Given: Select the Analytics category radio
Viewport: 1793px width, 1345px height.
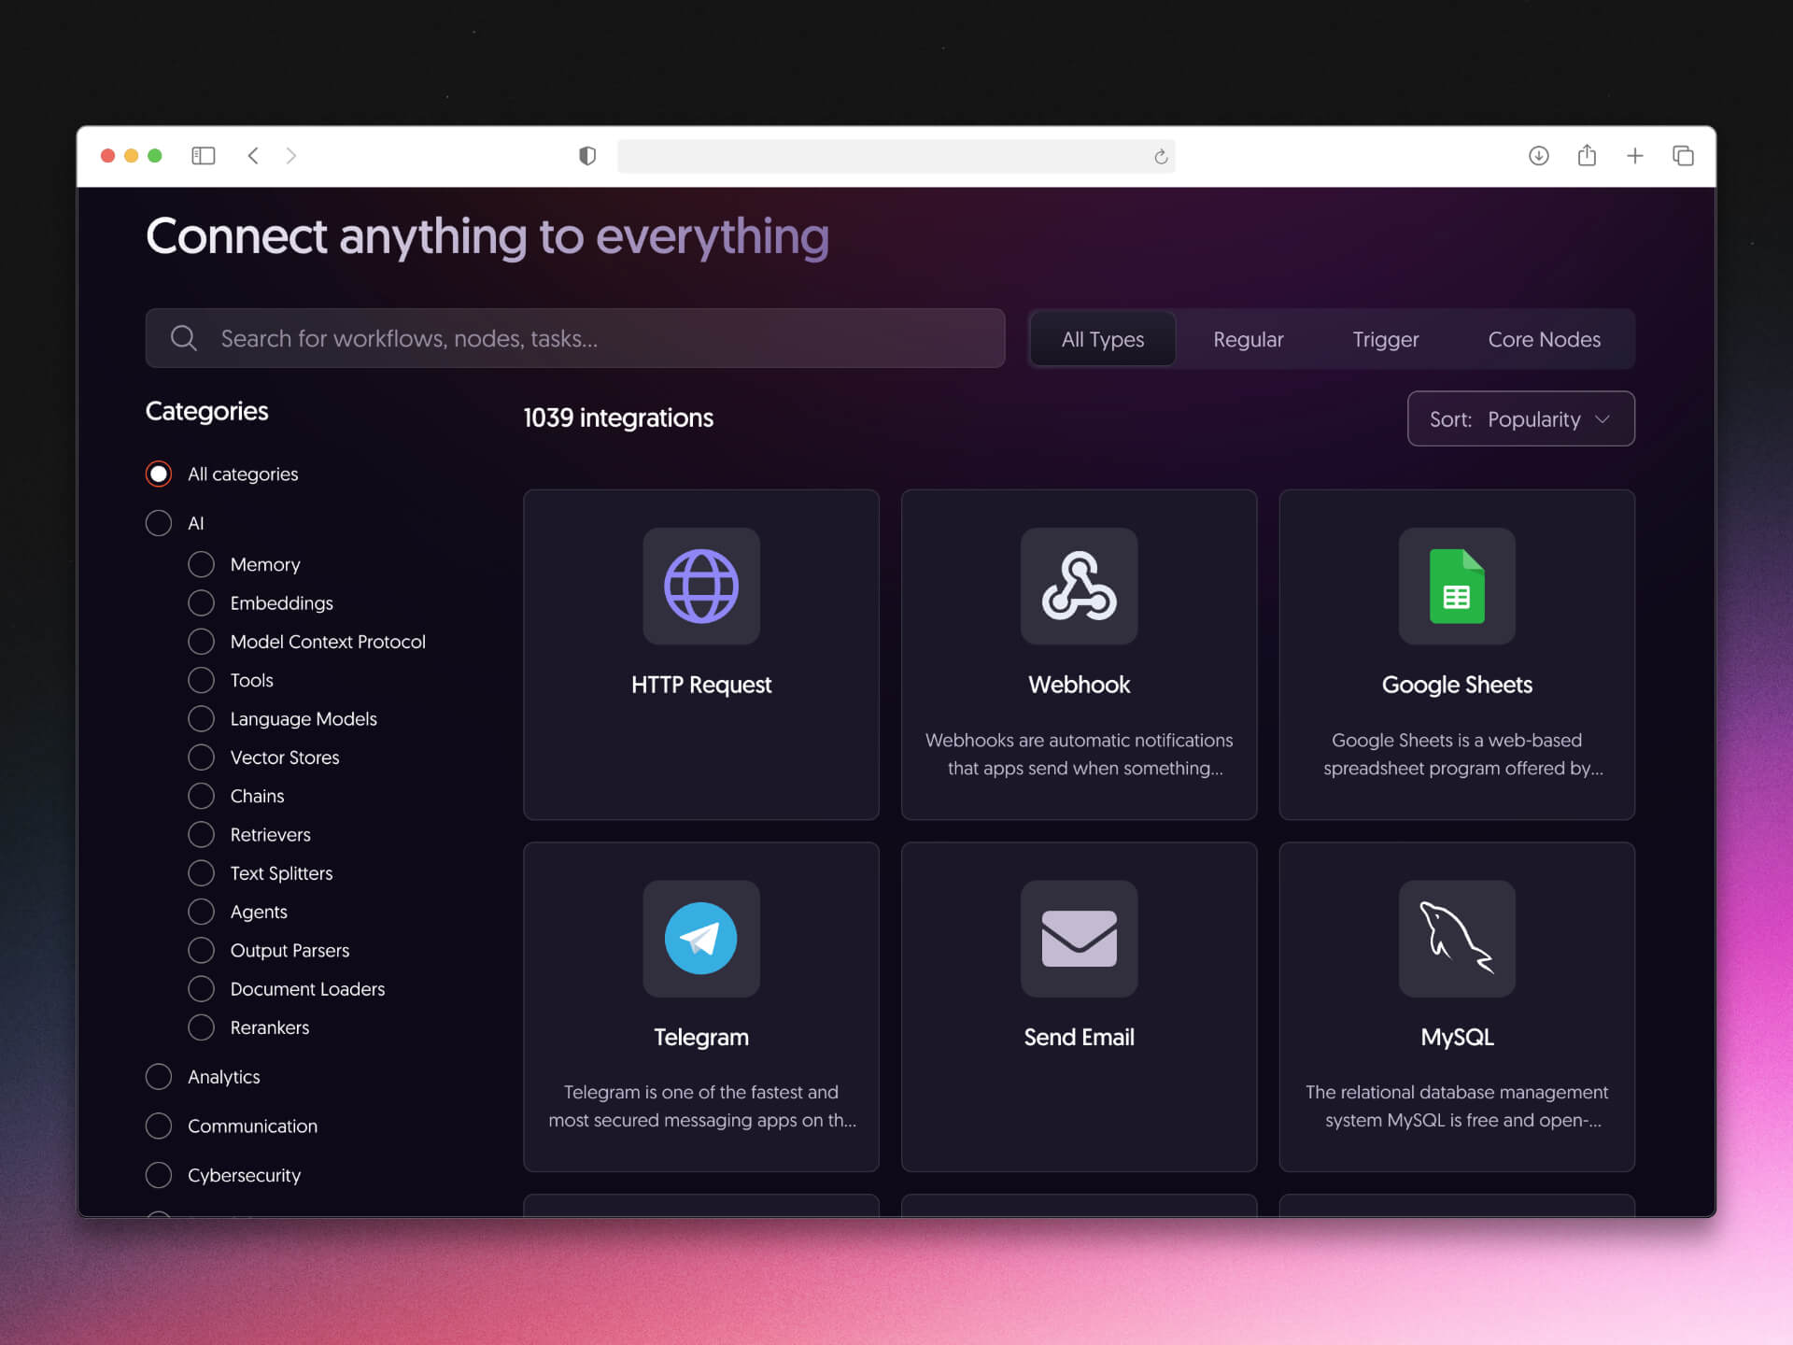Looking at the screenshot, I should 159,1077.
